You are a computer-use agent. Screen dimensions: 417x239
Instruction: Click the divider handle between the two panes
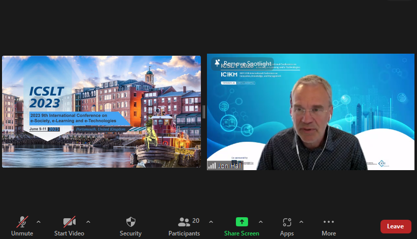tap(204, 112)
